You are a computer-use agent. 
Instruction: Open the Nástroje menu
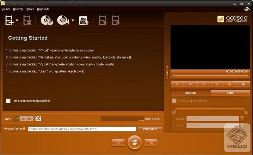(18, 9)
